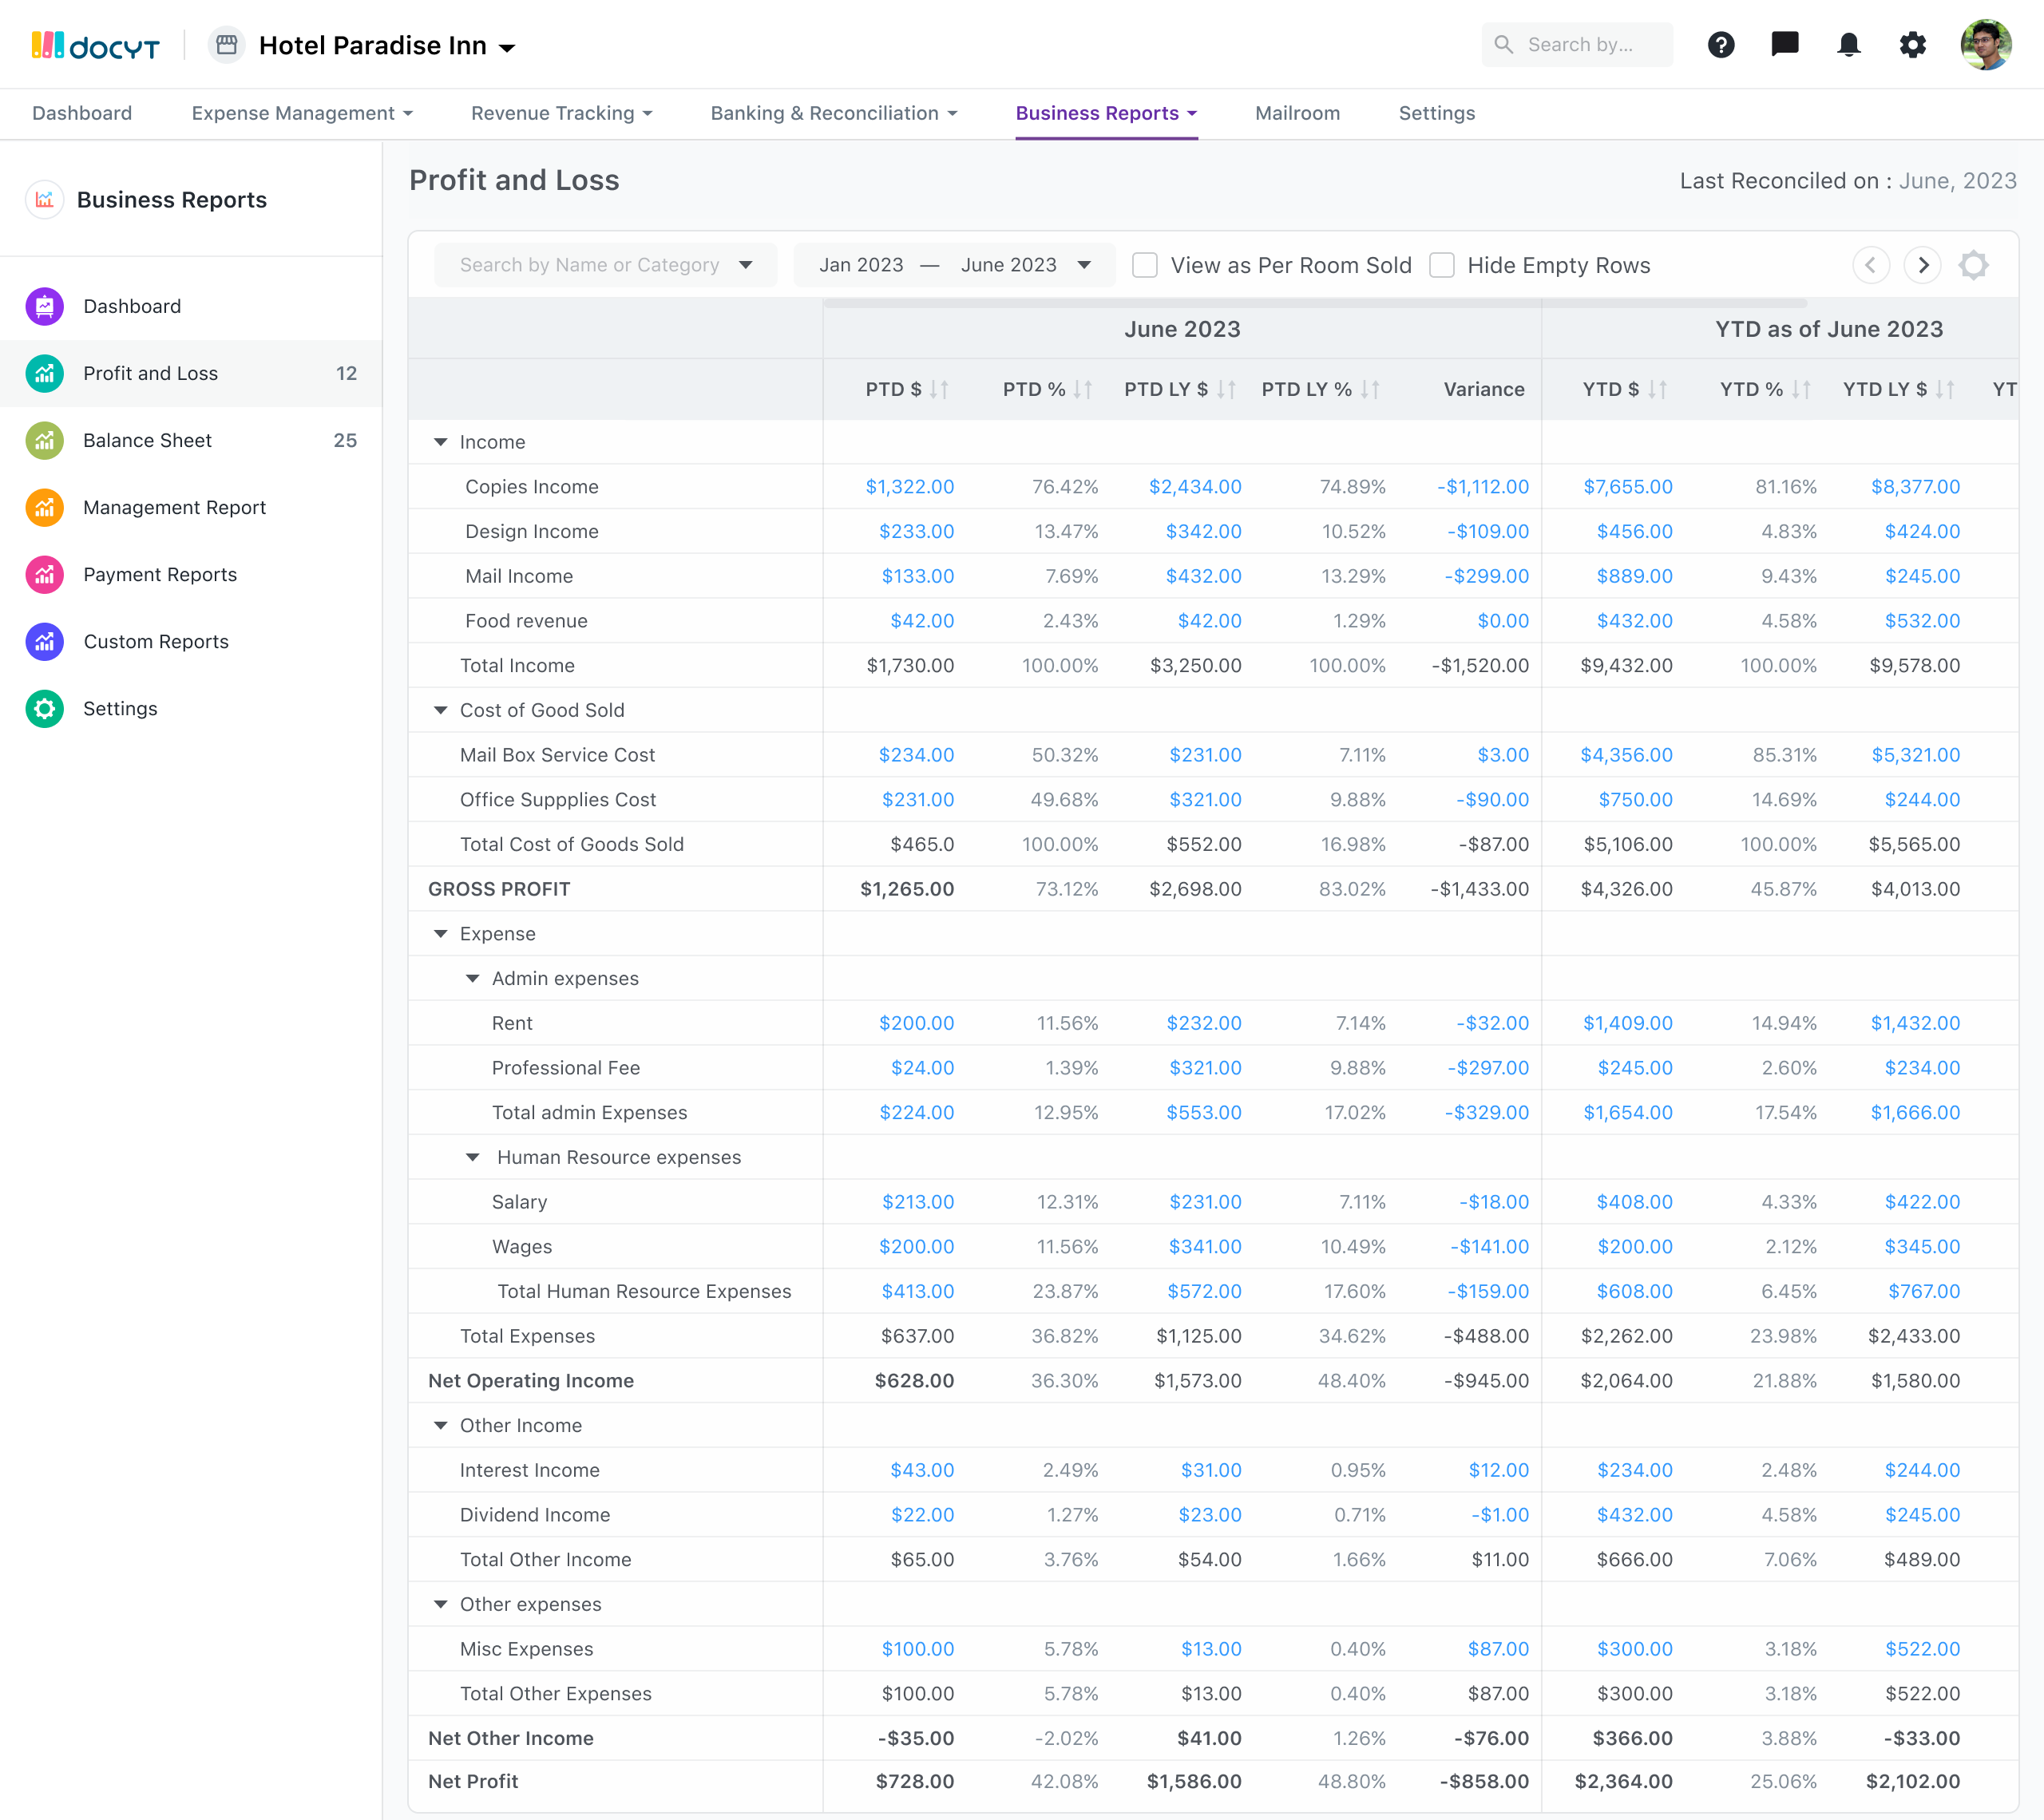Viewport: 2044px width, 1820px height.
Task: Switch to the Mailroom tab
Action: (x=1297, y=113)
